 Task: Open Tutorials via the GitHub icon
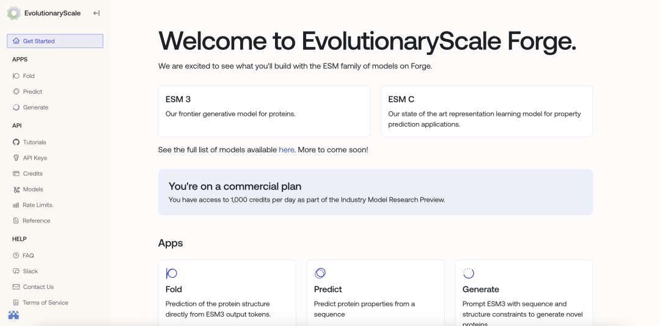pyautogui.click(x=16, y=142)
